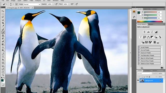166x93 pixels.
Task: Open the Flow dropdown arrow
Action: click(69, 4)
